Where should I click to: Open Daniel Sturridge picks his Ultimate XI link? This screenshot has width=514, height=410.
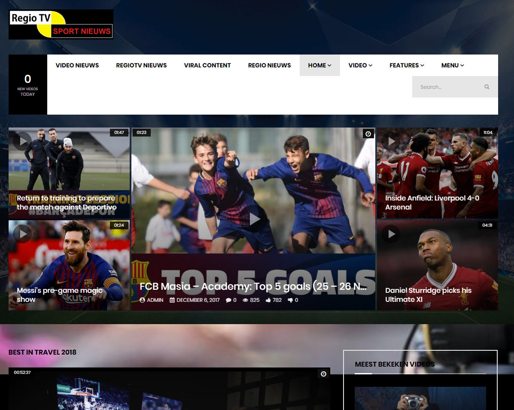pos(428,295)
